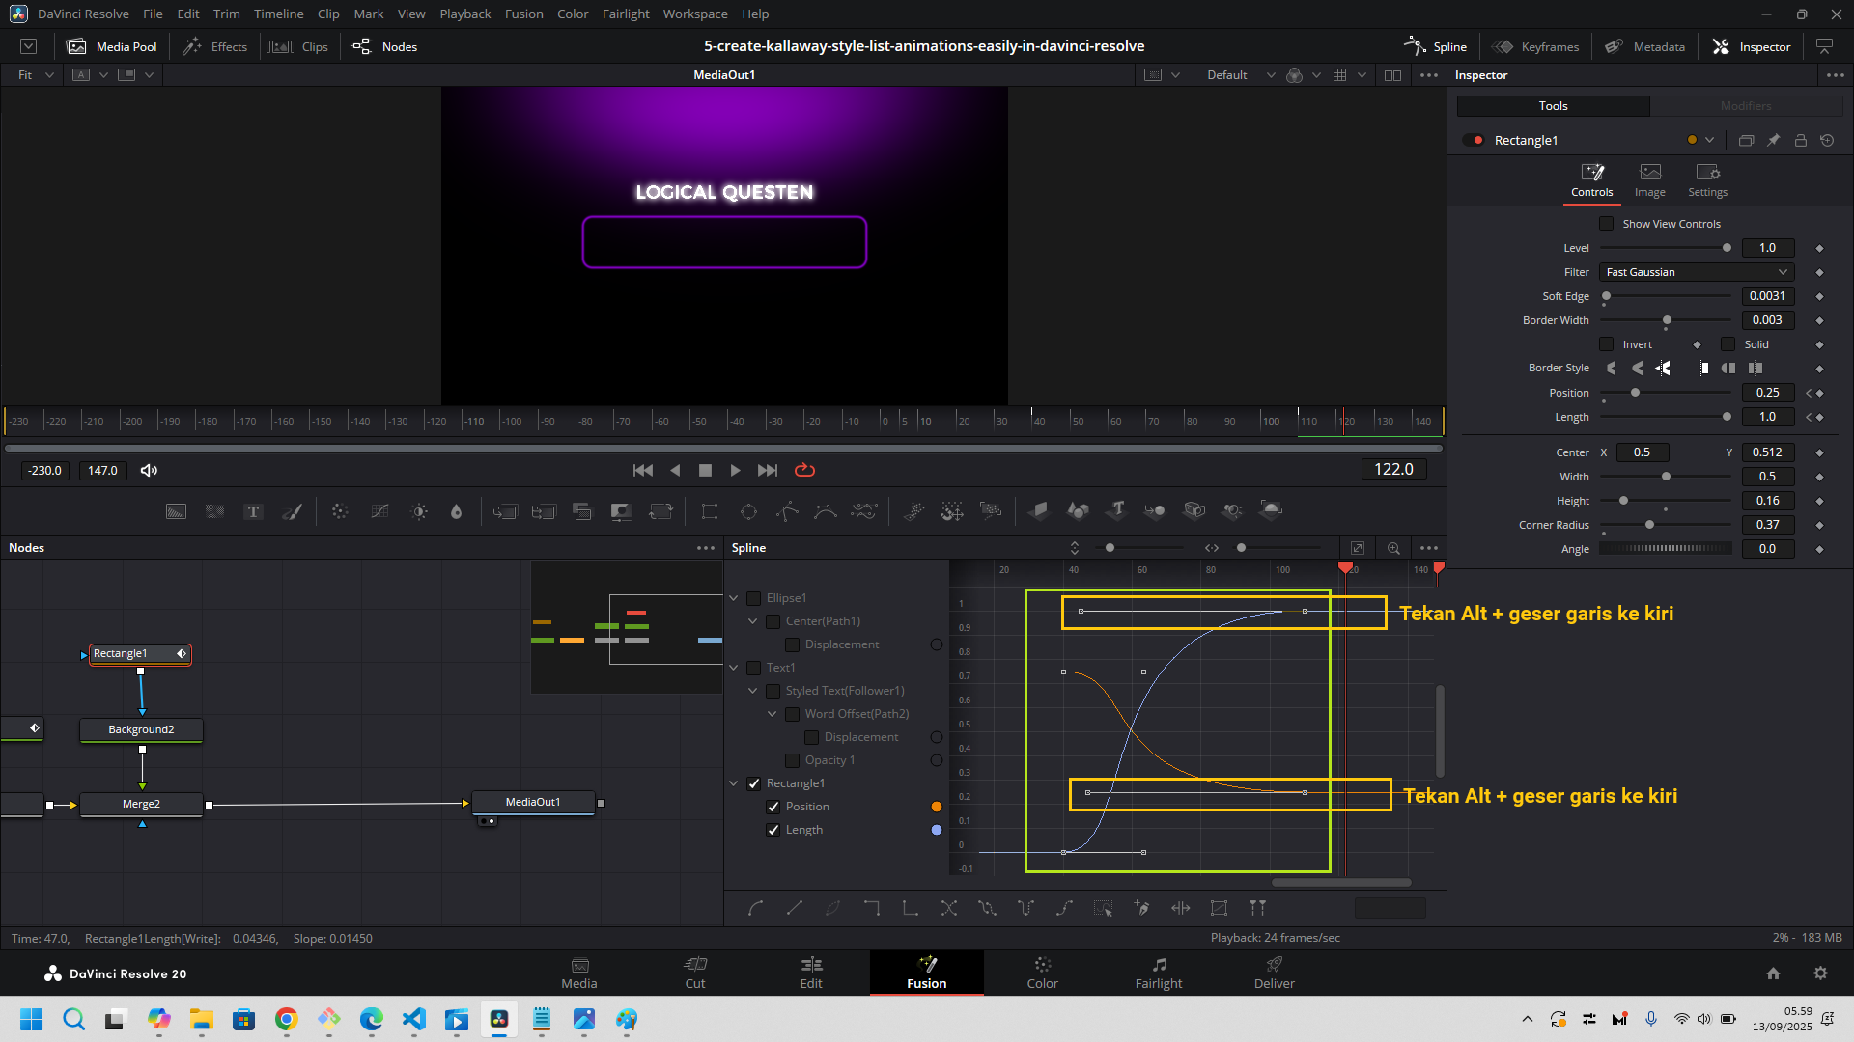The height and width of the screenshot is (1042, 1854).
Task: Collapse the Rectangle1 spline tree
Action: 734,783
